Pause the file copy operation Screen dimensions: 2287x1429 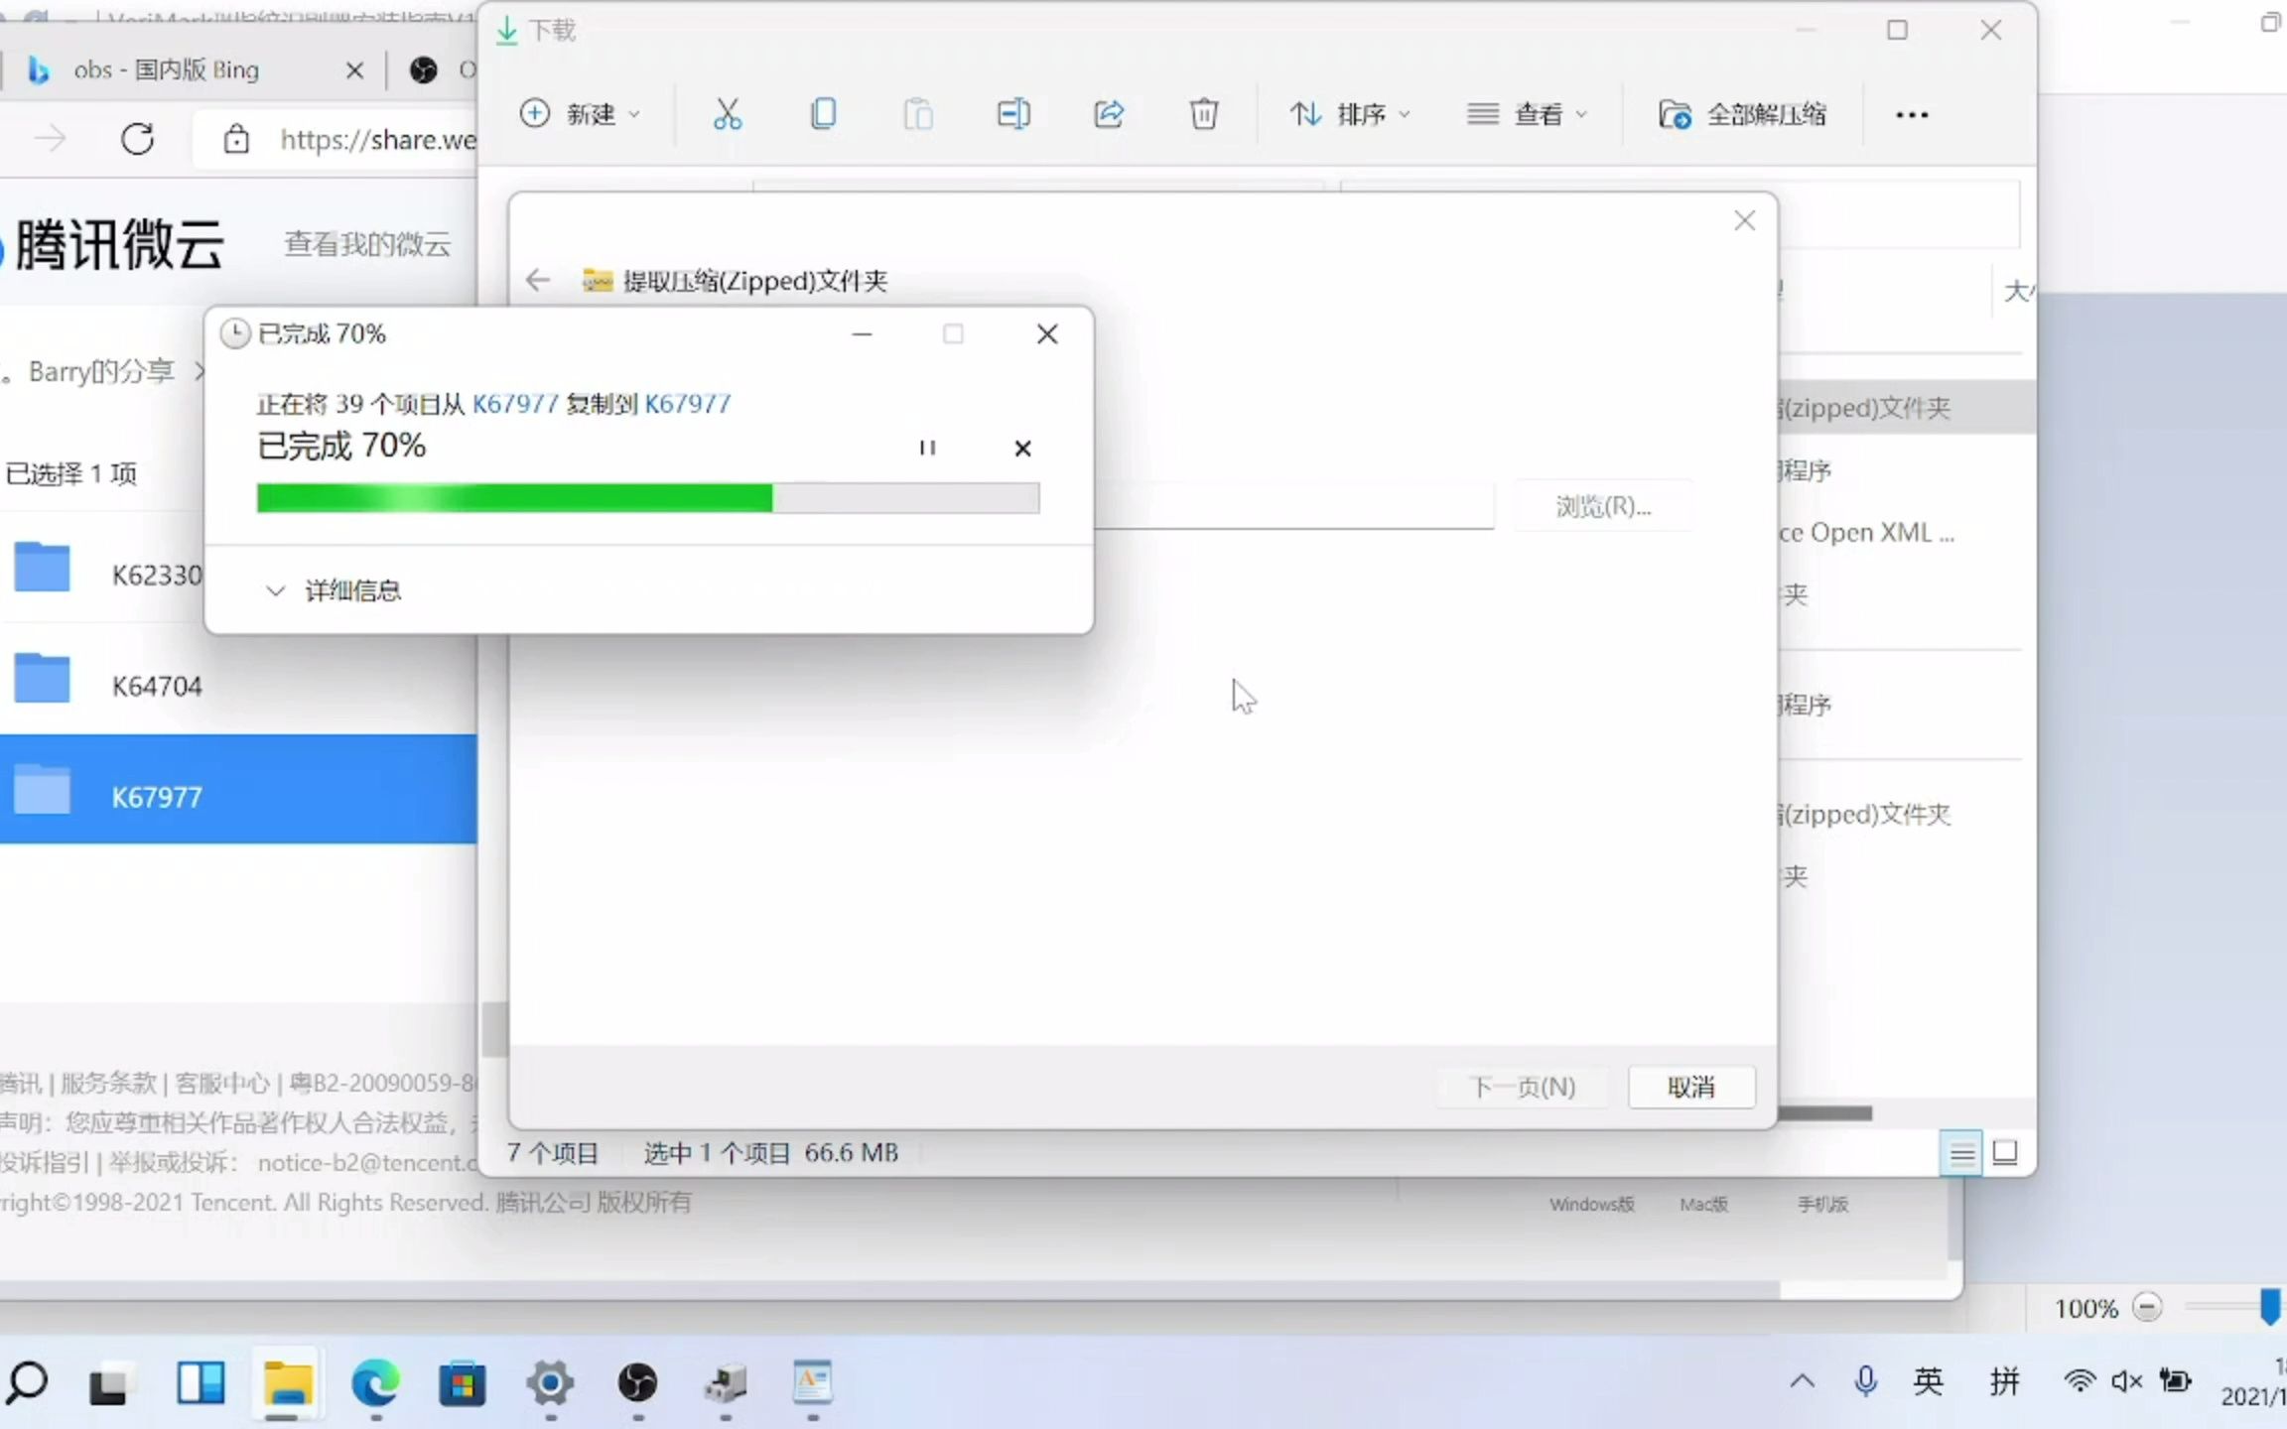coord(927,448)
